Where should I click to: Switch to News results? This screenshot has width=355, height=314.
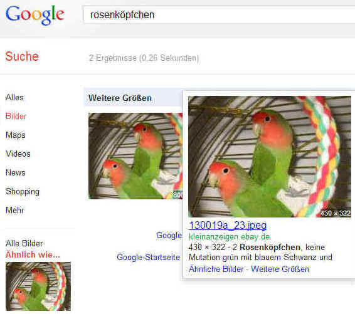pyautogui.click(x=16, y=172)
